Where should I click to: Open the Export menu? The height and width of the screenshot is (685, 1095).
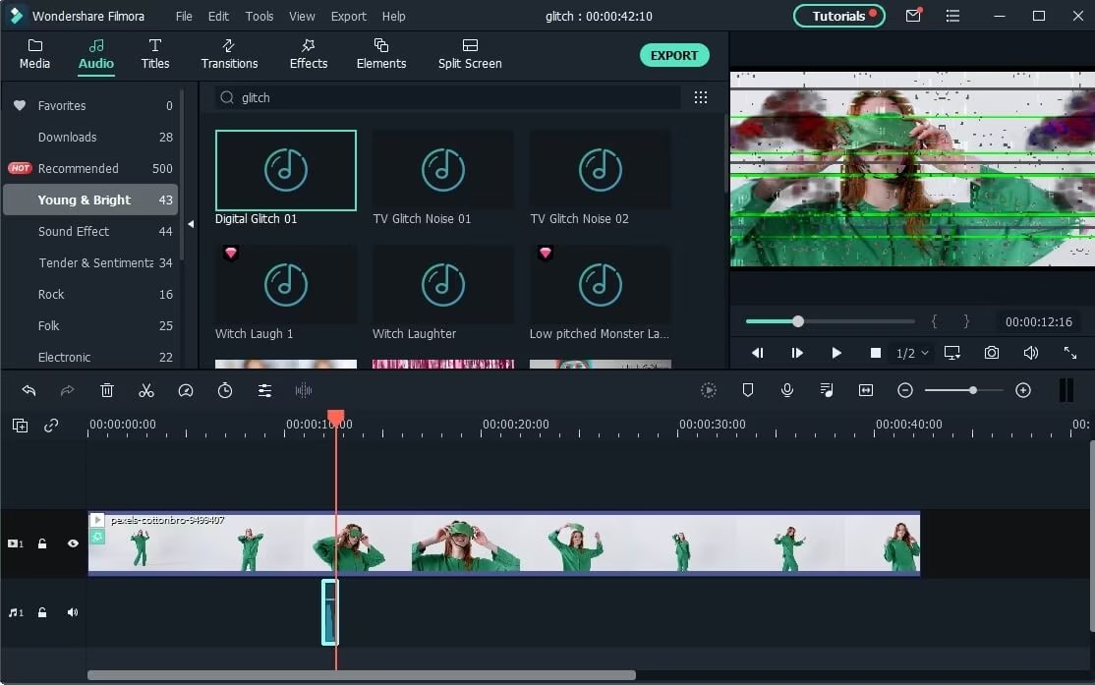(349, 16)
